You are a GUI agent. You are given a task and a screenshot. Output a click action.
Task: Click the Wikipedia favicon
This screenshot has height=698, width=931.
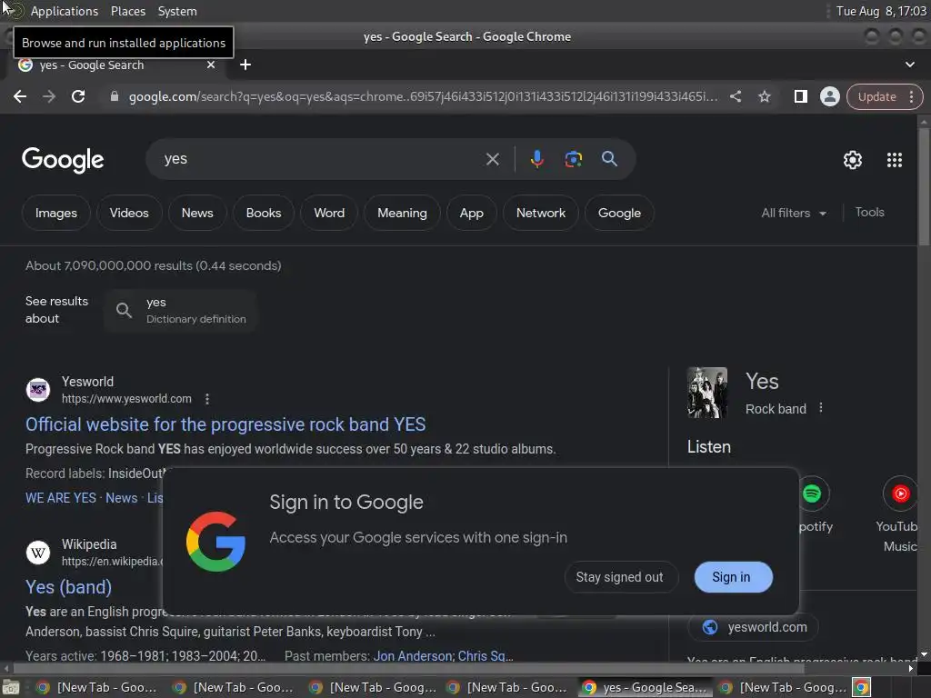tap(38, 553)
